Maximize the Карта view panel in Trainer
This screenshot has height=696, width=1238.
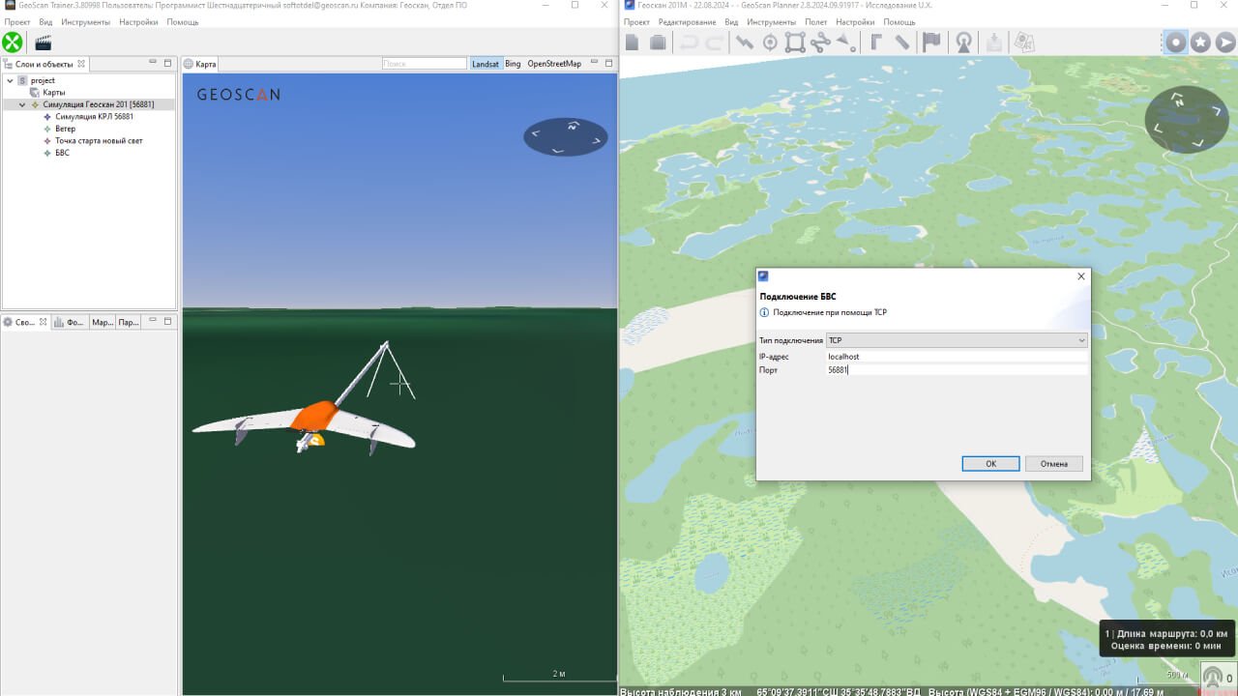click(x=609, y=63)
